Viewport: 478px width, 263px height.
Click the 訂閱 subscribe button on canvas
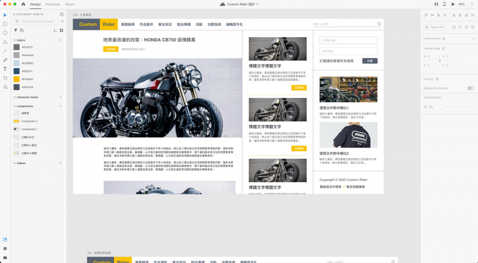(370, 61)
